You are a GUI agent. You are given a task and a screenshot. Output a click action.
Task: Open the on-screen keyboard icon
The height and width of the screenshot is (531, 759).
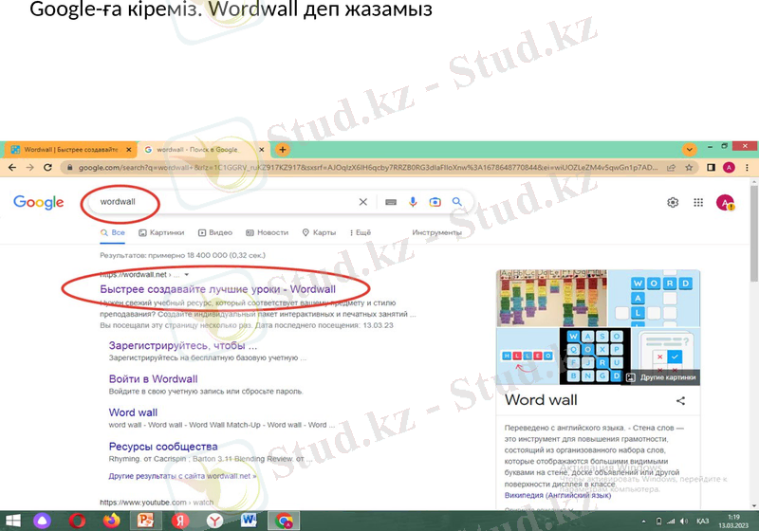click(x=391, y=202)
